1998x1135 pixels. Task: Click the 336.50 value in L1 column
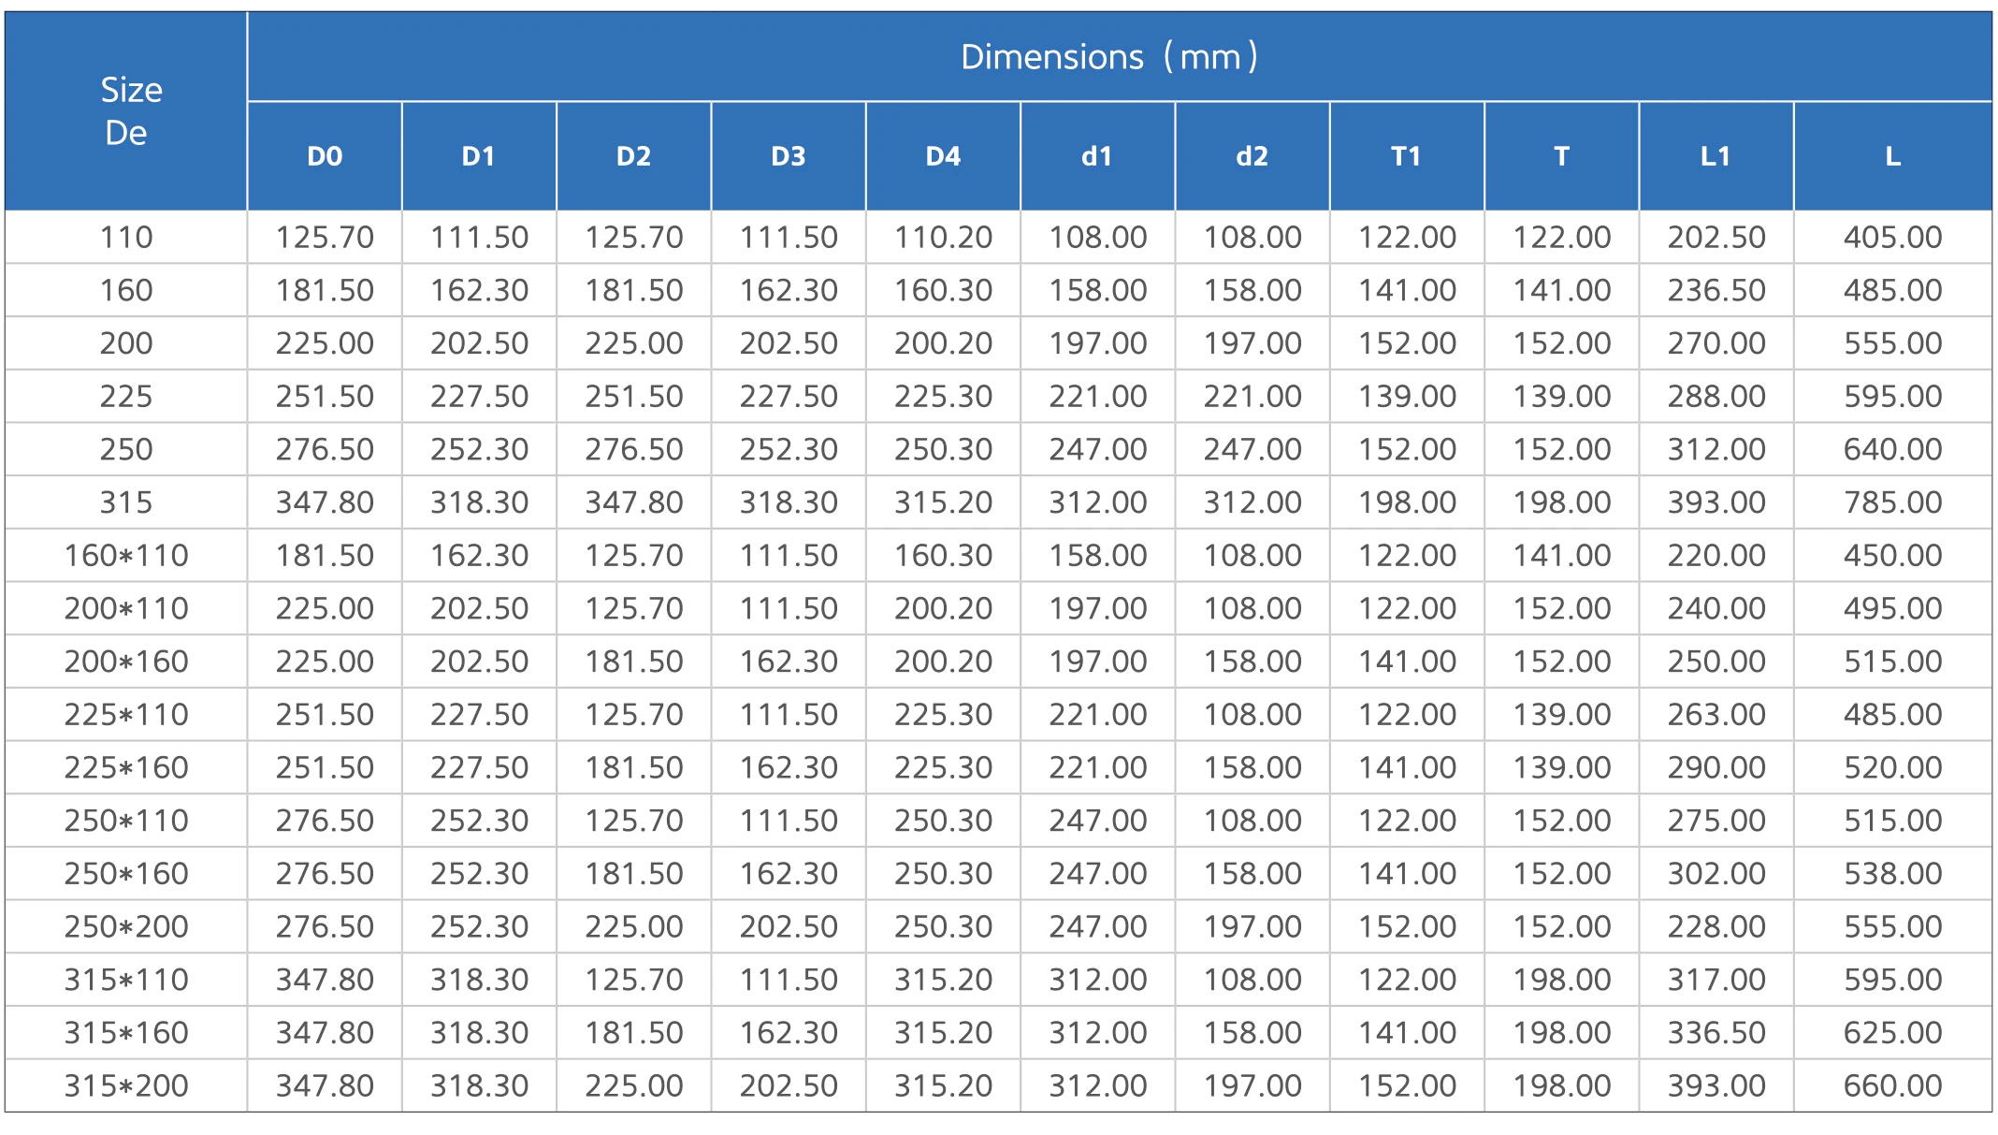coord(1716,1033)
